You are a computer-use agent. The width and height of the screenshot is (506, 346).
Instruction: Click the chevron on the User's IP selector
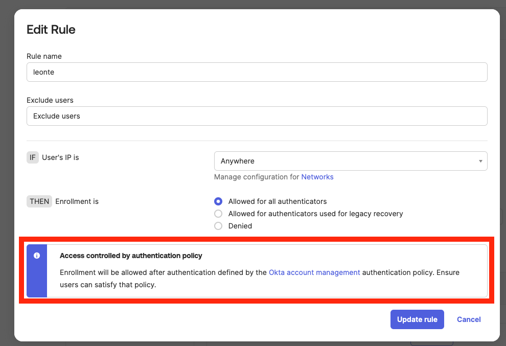[480, 160]
